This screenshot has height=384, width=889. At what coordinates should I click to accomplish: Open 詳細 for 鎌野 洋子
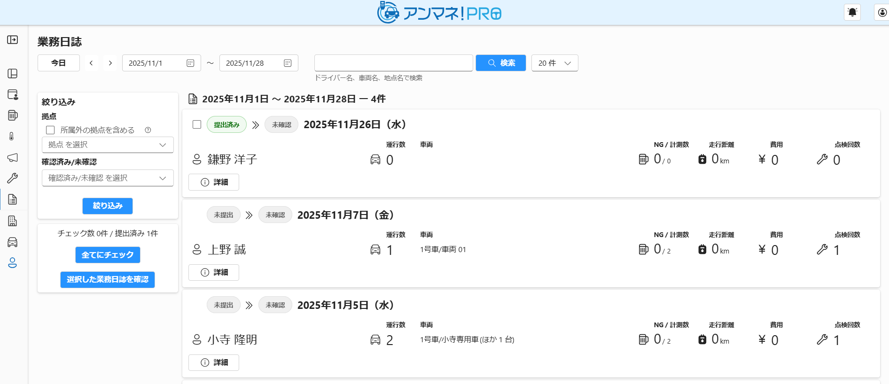pyautogui.click(x=214, y=182)
